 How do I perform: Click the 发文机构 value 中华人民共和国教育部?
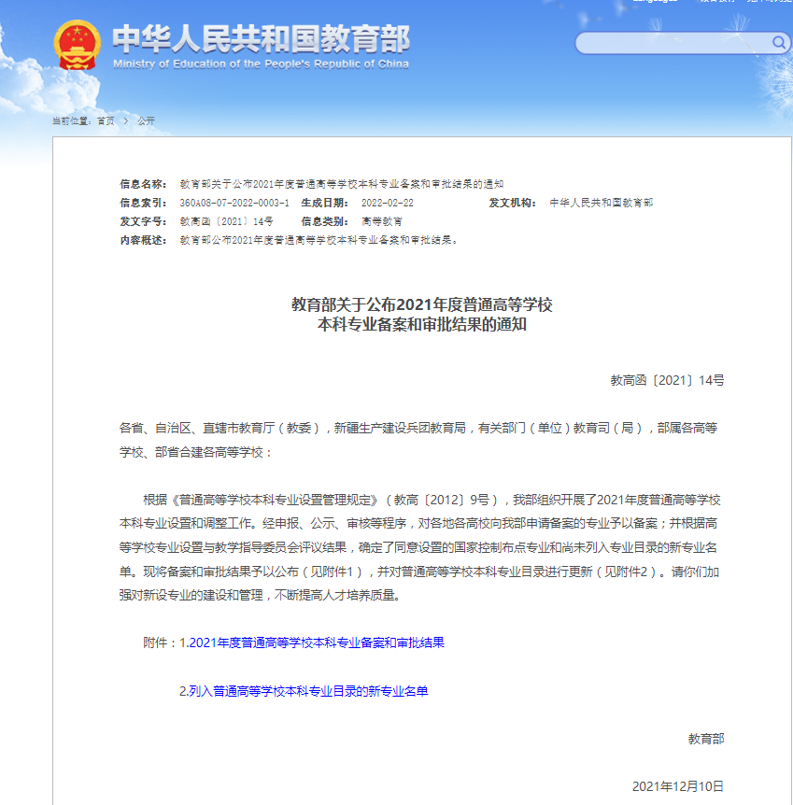pos(602,203)
